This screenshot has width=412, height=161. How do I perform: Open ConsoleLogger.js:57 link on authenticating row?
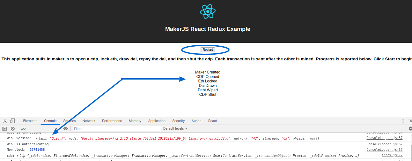coord(384,144)
